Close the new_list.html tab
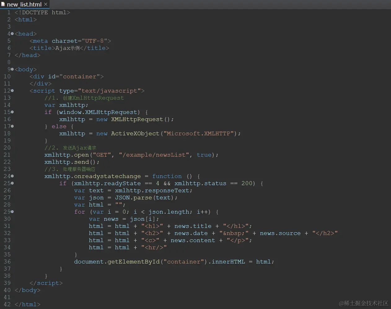 [x=46, y=4]
